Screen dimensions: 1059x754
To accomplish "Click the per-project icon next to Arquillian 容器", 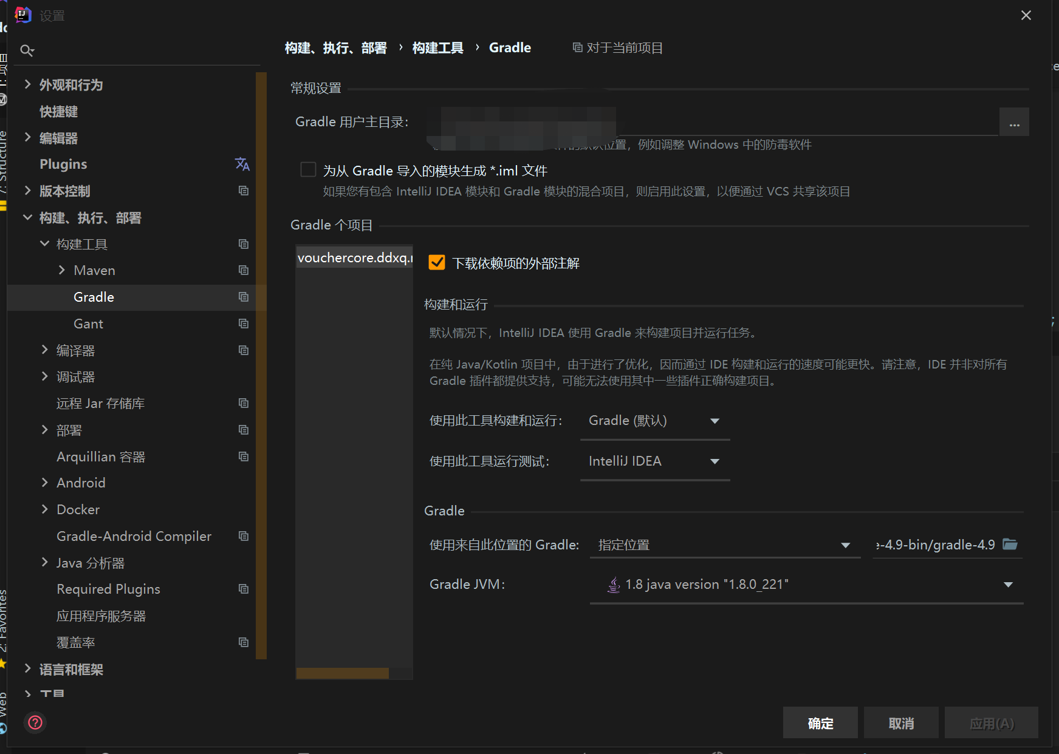I will pyautogui.click(x=244, y=457).
